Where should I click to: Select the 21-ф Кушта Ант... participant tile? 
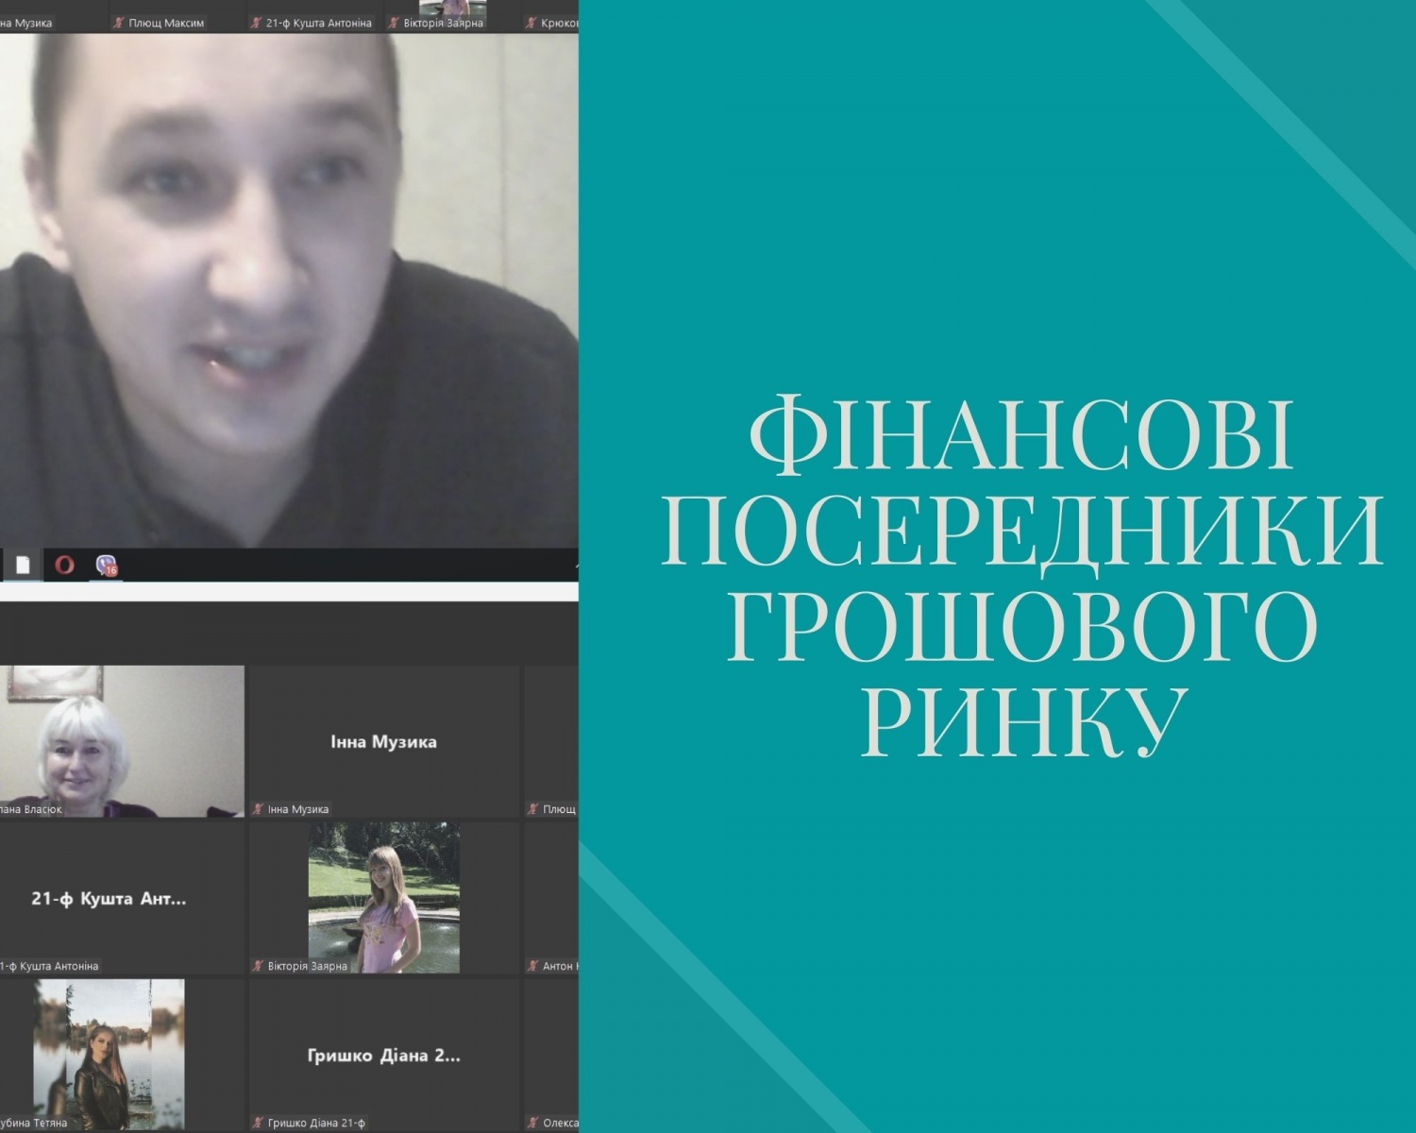pos(122,898)
